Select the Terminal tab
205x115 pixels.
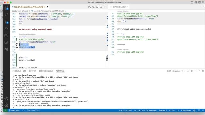coord(60,71)
